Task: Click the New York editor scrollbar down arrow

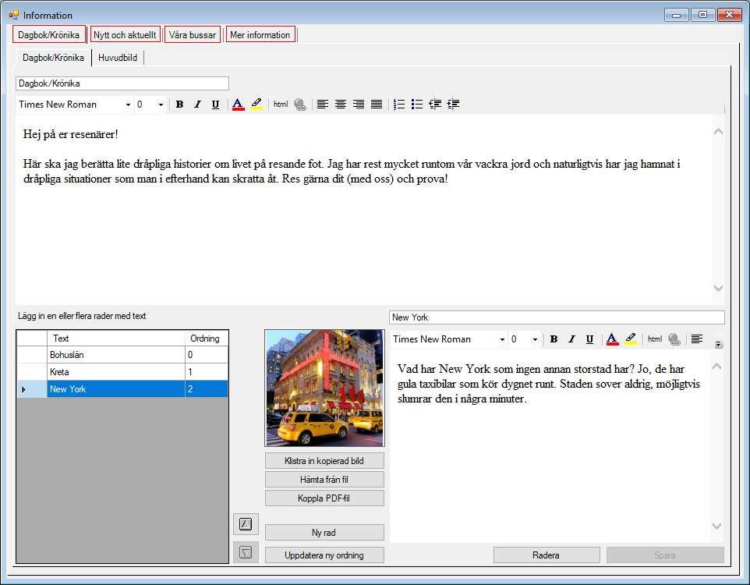Action: [x=716, y=526]
